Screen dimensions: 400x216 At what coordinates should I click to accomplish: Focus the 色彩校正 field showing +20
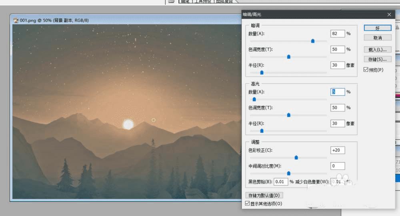tap(338, 150)
